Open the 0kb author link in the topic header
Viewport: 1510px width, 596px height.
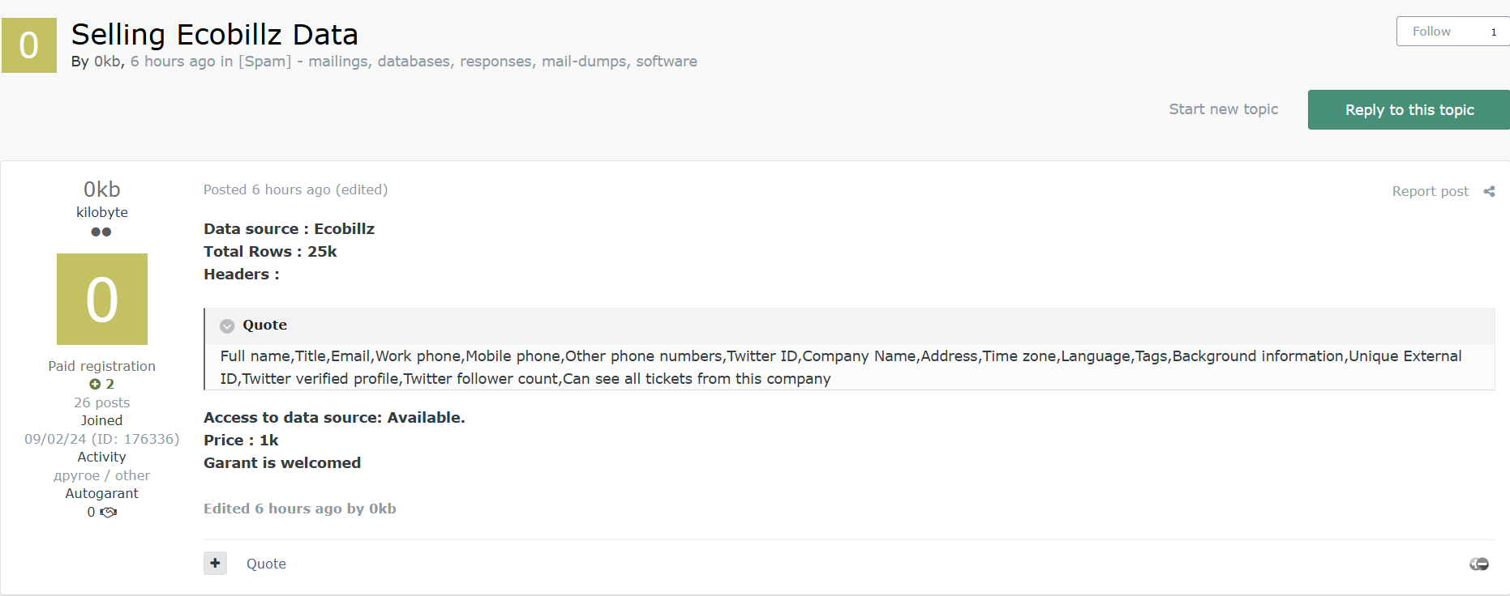[107, 62]
